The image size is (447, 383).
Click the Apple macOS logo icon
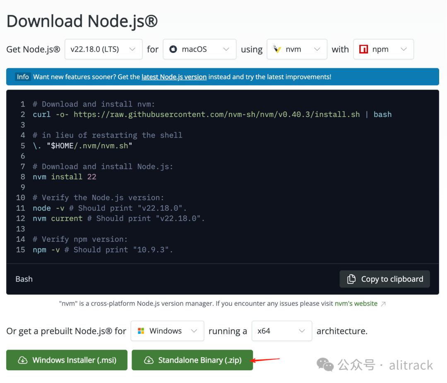tap(173, 49)
